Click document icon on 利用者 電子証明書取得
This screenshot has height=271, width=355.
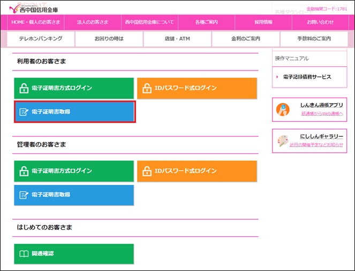pyautogui.click(x=24, y=112)
